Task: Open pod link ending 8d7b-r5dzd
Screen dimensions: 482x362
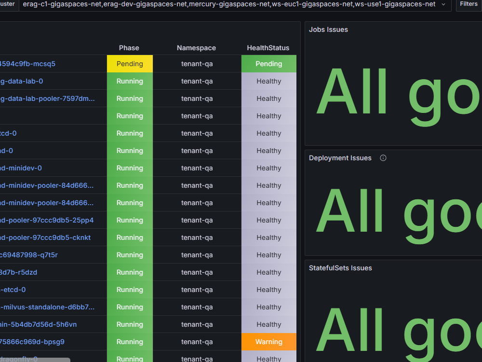Action: [18, 272]
